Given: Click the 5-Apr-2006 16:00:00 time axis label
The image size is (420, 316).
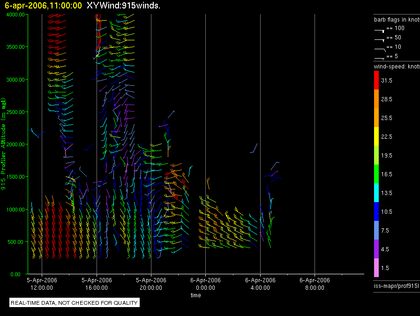Looking at the screenshot, I should [97, 284].
